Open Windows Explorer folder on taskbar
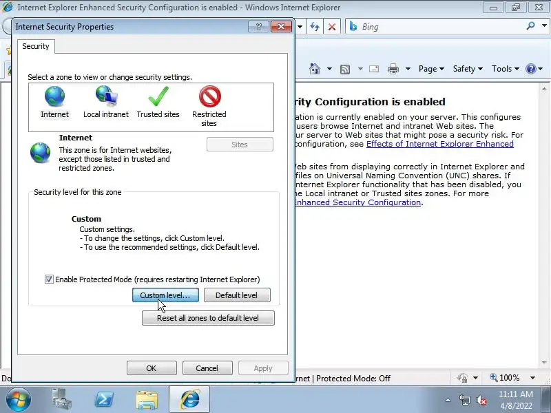The height and width of the screenshot is (413, 551). (147, 400)
